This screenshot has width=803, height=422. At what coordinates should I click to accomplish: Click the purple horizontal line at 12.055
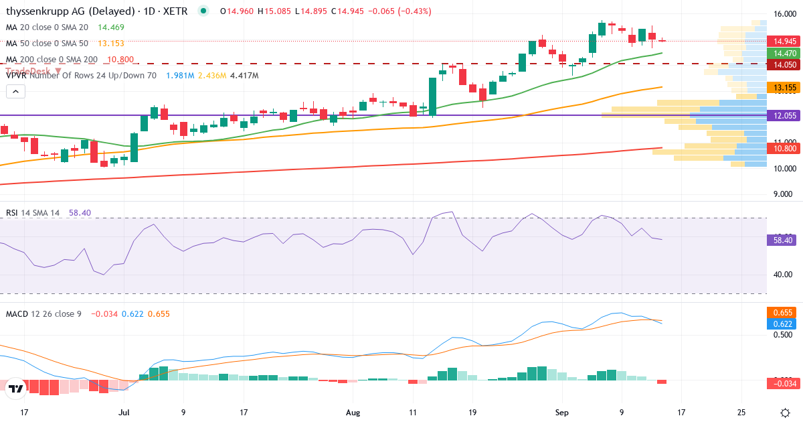tap(383, 115)
